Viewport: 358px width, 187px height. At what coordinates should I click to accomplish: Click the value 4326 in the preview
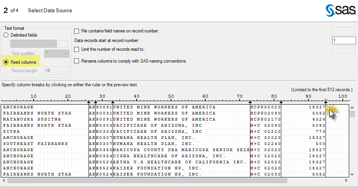[319, 119]
